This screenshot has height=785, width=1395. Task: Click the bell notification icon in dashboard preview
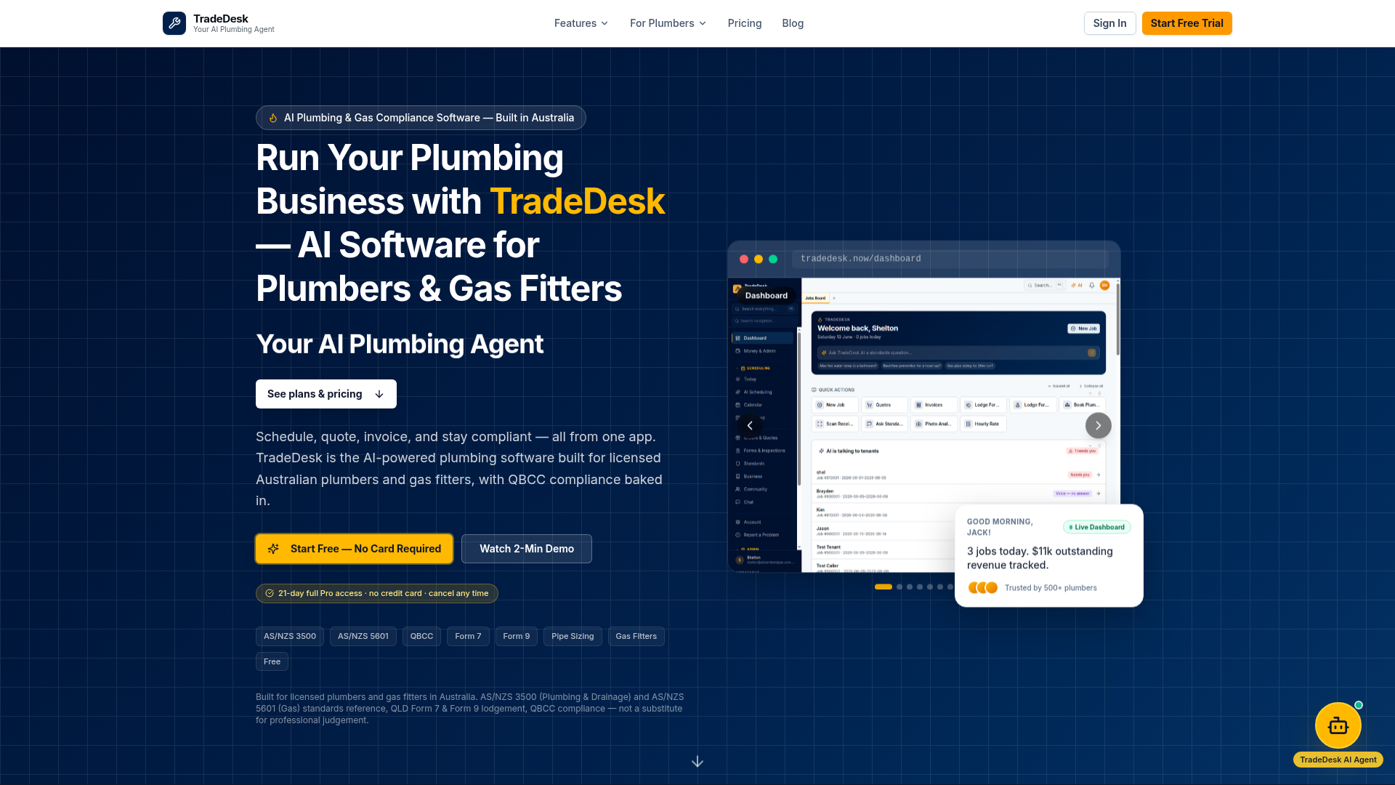1091,286
